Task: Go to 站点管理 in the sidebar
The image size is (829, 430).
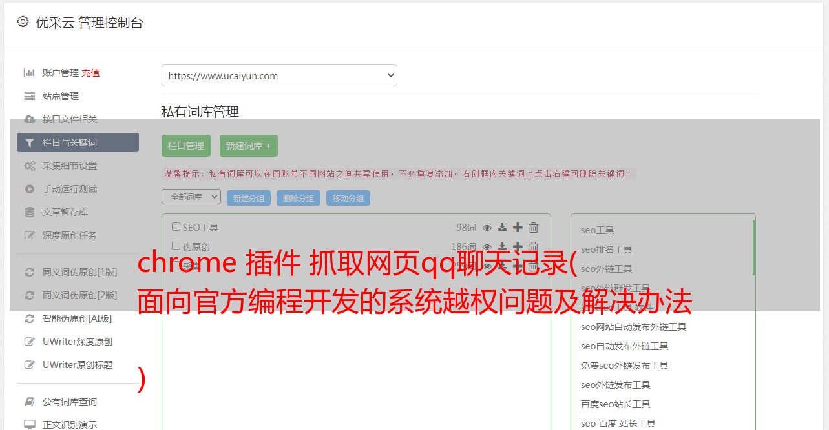Action: point(61,96)
